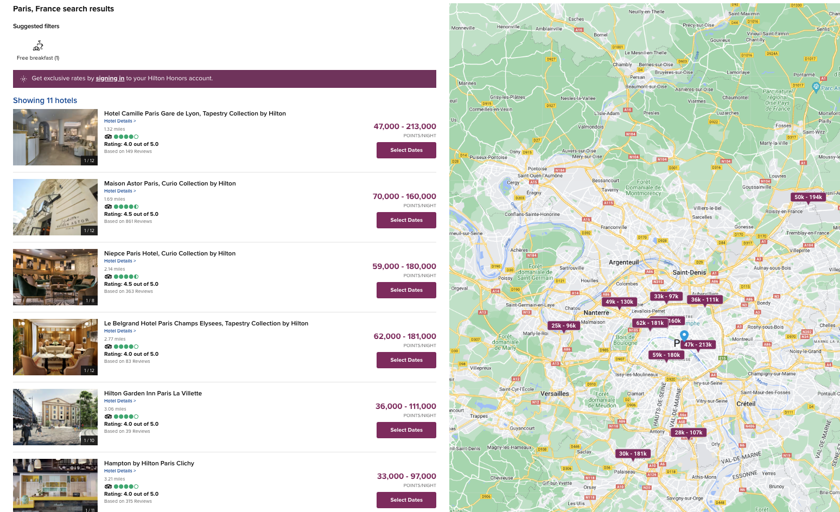Click the Niepce Paris Hotel lounge photo
840x512 pixels.
[x=55, y=277]
